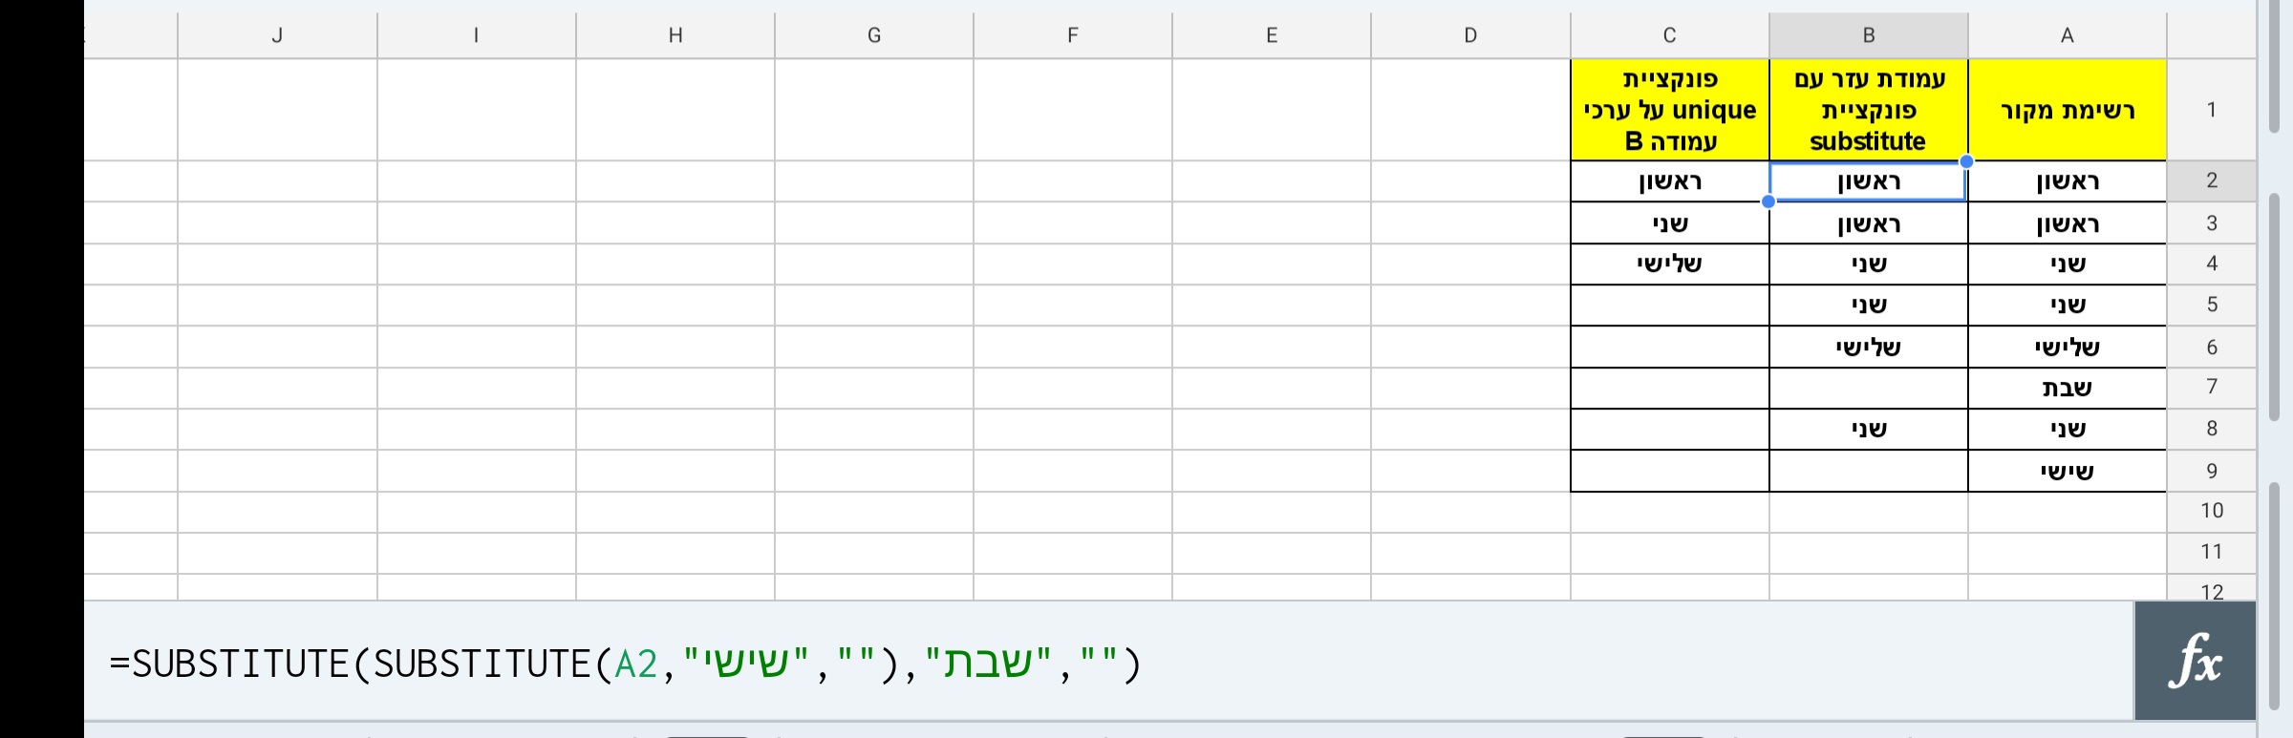Image resolution: width=2293 pixels, height=738 pixels.
Task: Select column J by clicking its header
Action: point(278,34)
